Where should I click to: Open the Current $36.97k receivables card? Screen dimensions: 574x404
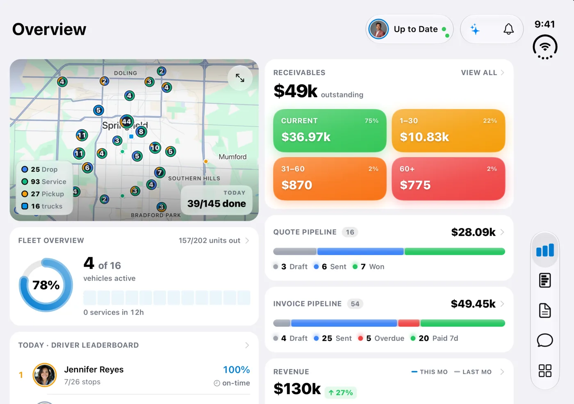click(x=330, y=130)
